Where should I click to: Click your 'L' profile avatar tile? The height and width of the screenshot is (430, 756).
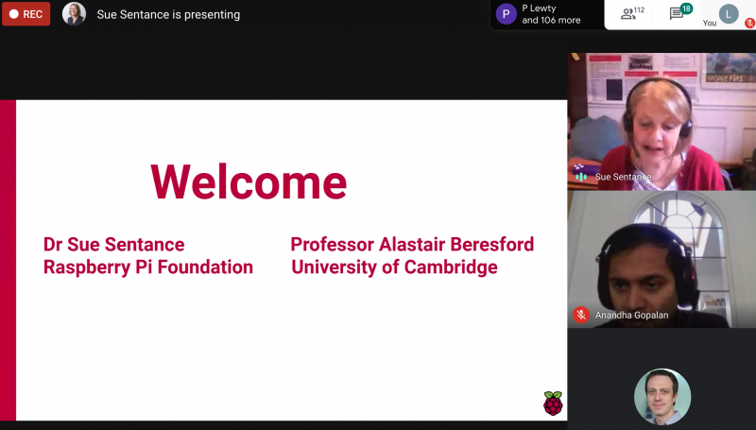(728, 13)
